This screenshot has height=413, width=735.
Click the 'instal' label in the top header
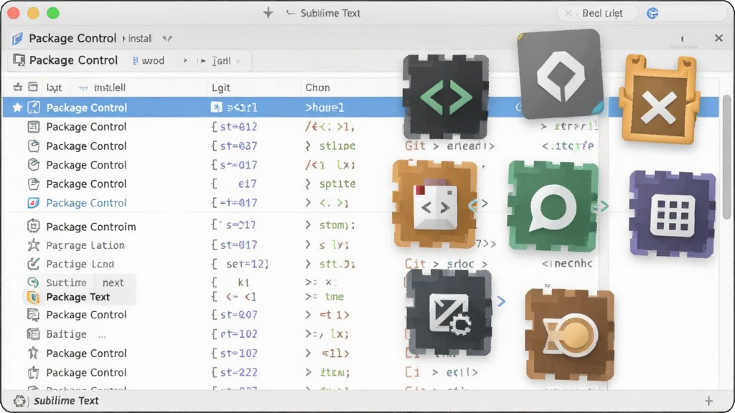coord(140,39)
